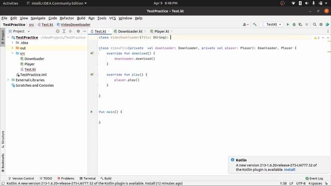
Task: Open clock and calendar in top bar
Action: pyautogui.click(x=165, y=3)
